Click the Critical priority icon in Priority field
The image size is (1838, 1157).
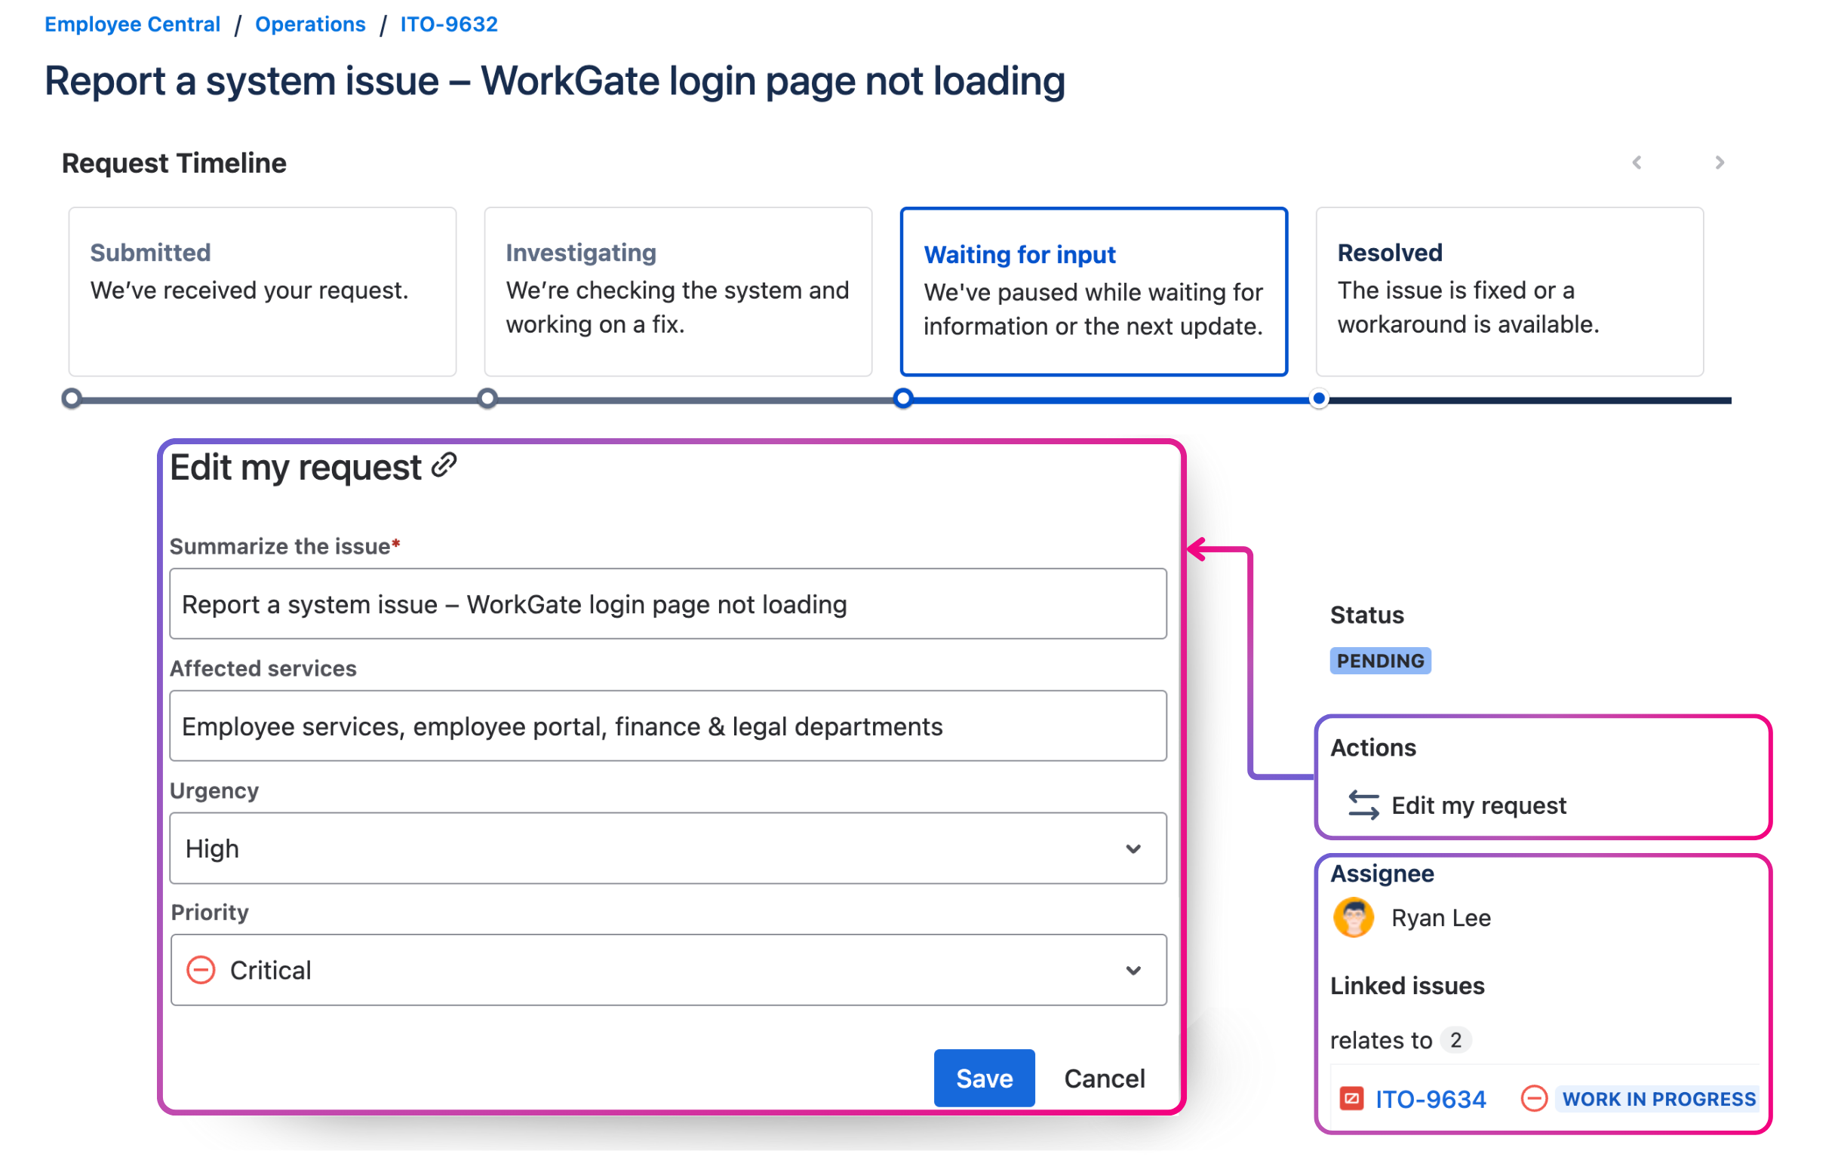coord(201,970)
